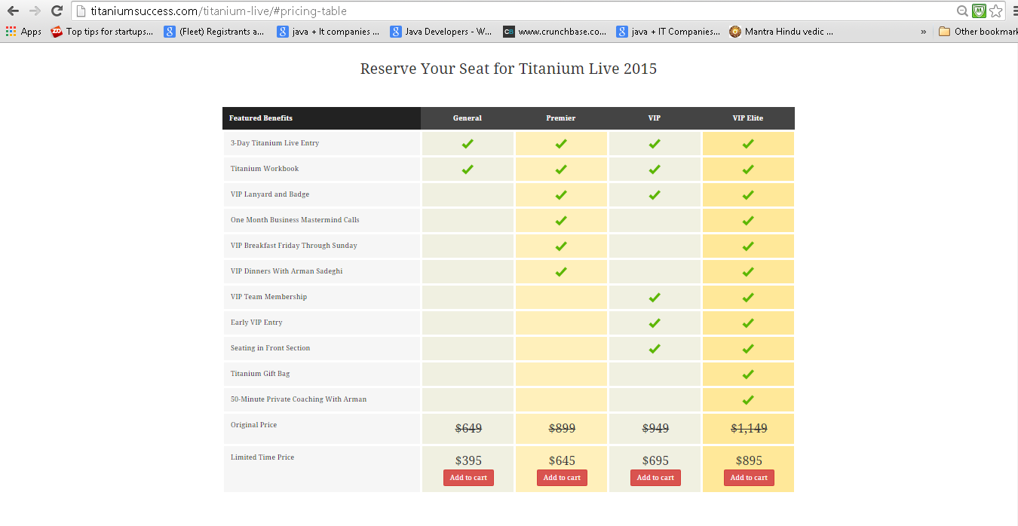This screenshot has height=526, width=1018.
Task: Add the Premier $645 ticket to cart
Action: point(562,478)
